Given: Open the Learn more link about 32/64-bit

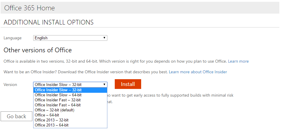Looking at the screenshot, I should [238, 61].
